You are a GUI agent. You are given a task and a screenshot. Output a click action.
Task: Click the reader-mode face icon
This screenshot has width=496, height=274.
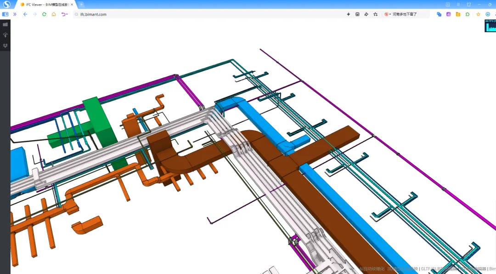pyautogui.click(x=357, y=14)
